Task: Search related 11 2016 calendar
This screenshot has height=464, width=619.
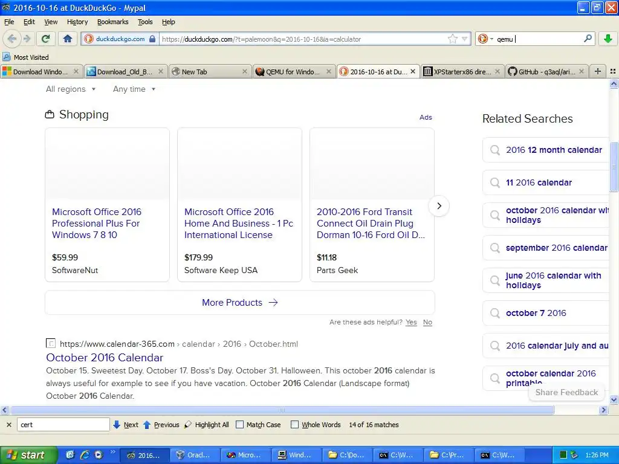Action: point(539,182)
